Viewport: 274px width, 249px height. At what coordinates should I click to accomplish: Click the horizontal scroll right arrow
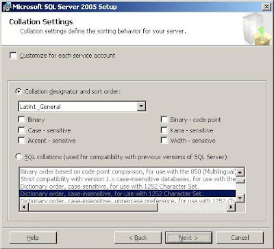(x=232, y=207)
